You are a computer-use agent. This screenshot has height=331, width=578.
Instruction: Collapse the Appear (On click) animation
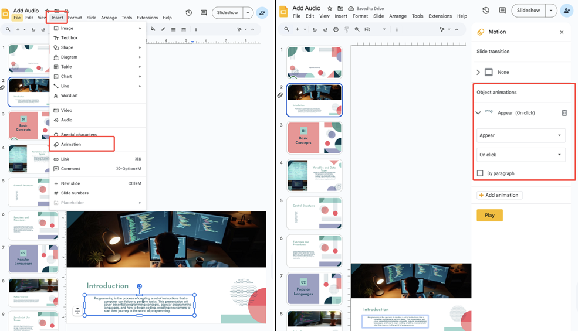478,112
